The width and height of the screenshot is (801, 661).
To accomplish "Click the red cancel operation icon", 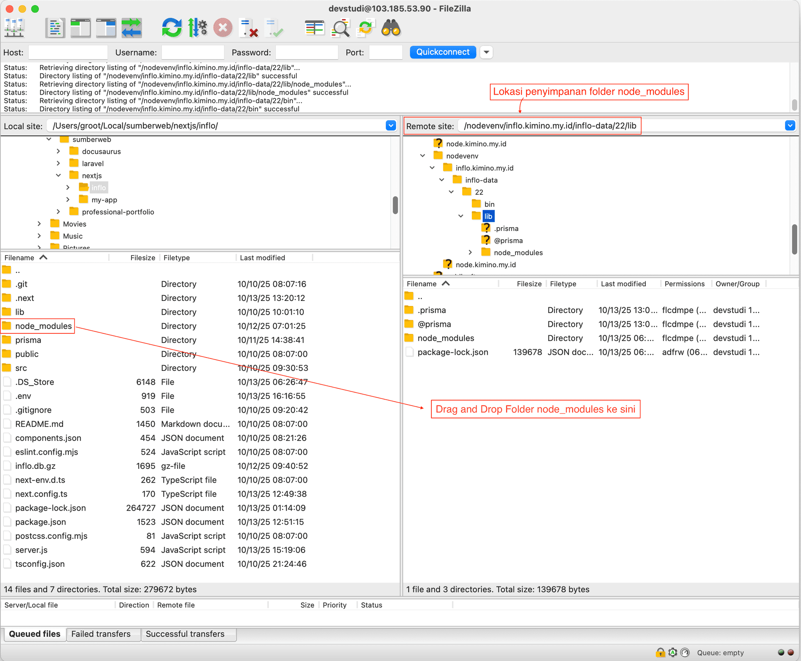I will 223,28.
